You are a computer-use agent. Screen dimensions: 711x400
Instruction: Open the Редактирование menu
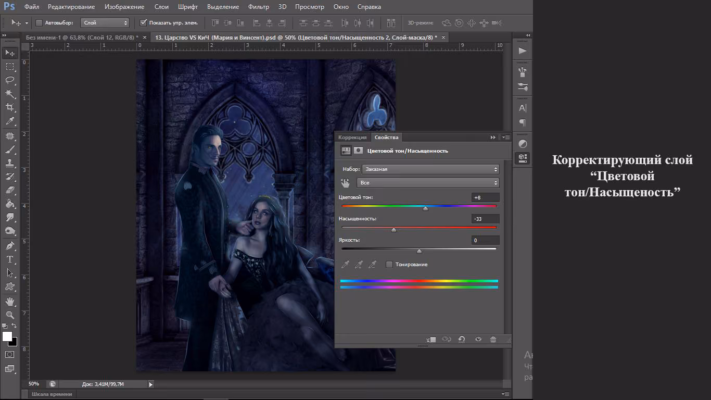[71, 7]
